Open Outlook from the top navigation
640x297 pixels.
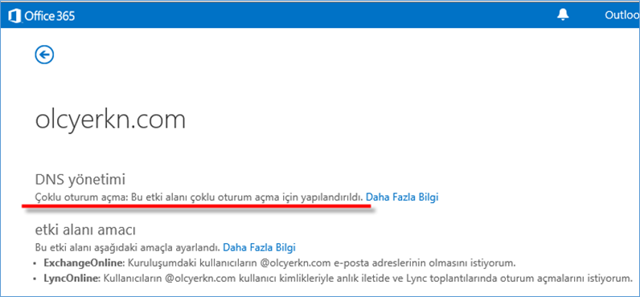pos(622,15)
